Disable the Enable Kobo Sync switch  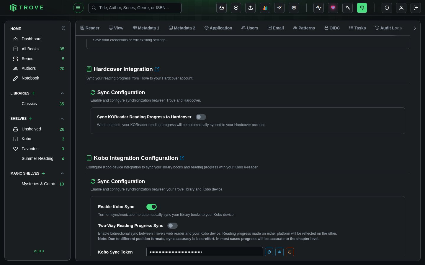point(151,207)
